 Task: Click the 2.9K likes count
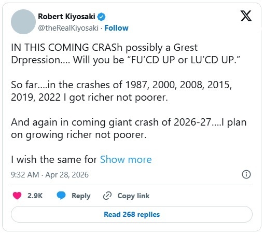pyautogui.click(x=35, y=196)
